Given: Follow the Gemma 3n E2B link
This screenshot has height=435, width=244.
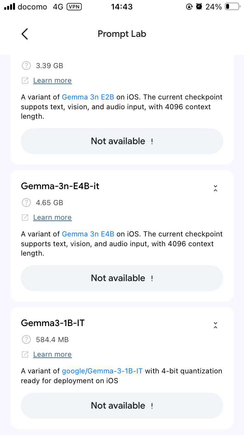Looking at the screenshot, I should pos(88,97).
